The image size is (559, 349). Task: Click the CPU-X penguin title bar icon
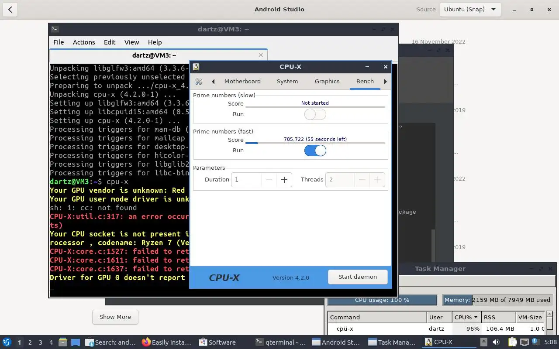click(196, 67)
